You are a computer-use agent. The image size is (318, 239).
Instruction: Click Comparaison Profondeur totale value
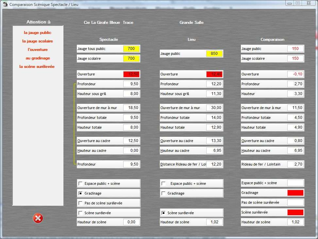295,118
